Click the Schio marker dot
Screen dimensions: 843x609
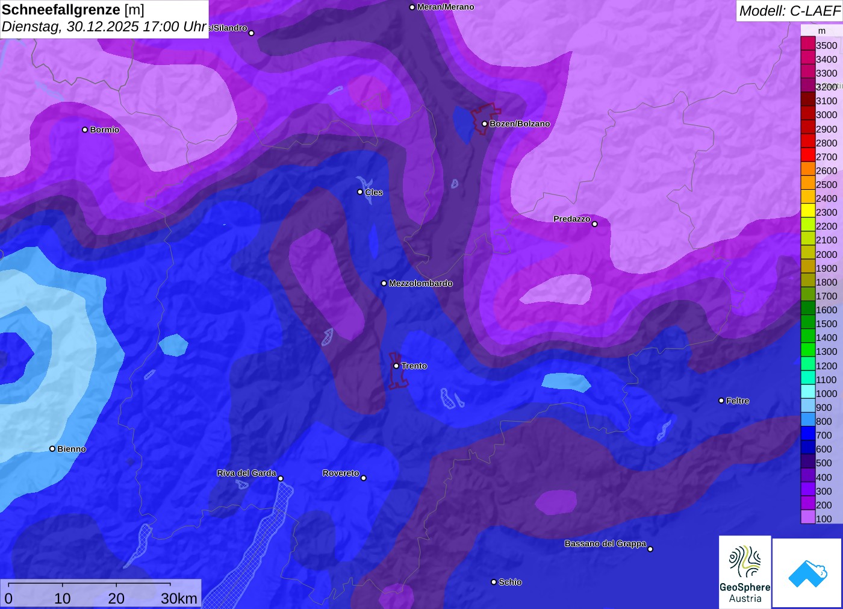point(494,582)
